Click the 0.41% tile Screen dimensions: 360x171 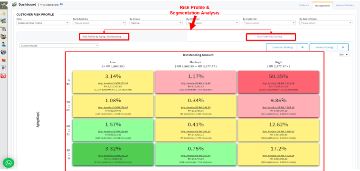(x=196, y=130)
